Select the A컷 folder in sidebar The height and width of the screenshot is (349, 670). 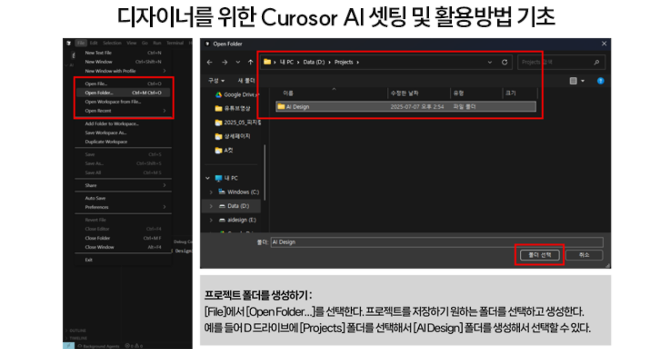pyautogui.click(x=224, y=150)
